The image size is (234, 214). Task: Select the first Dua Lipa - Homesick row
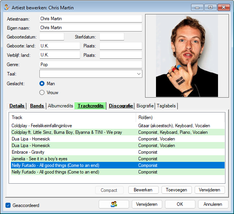tap(118, 139)
